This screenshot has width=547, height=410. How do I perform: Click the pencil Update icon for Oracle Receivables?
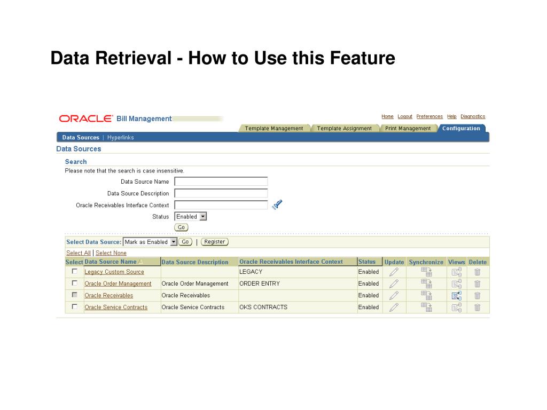[394, 296]
